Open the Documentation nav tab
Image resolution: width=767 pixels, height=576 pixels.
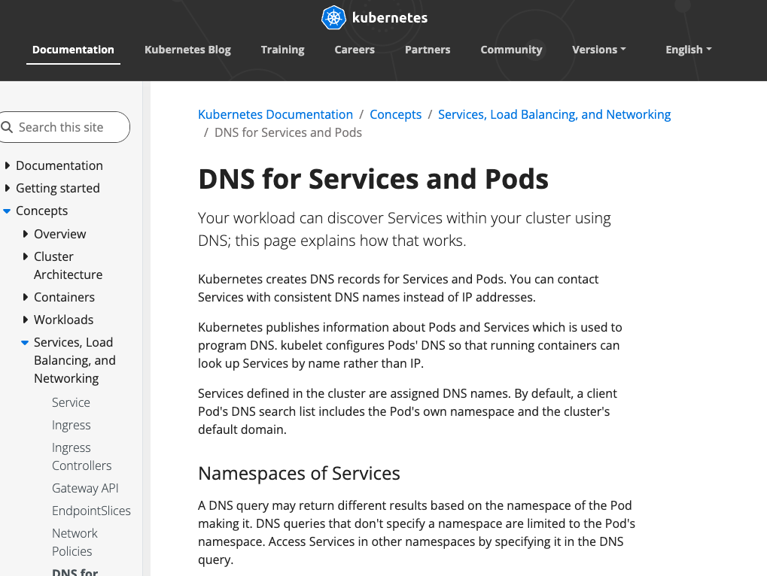point(73,50)
